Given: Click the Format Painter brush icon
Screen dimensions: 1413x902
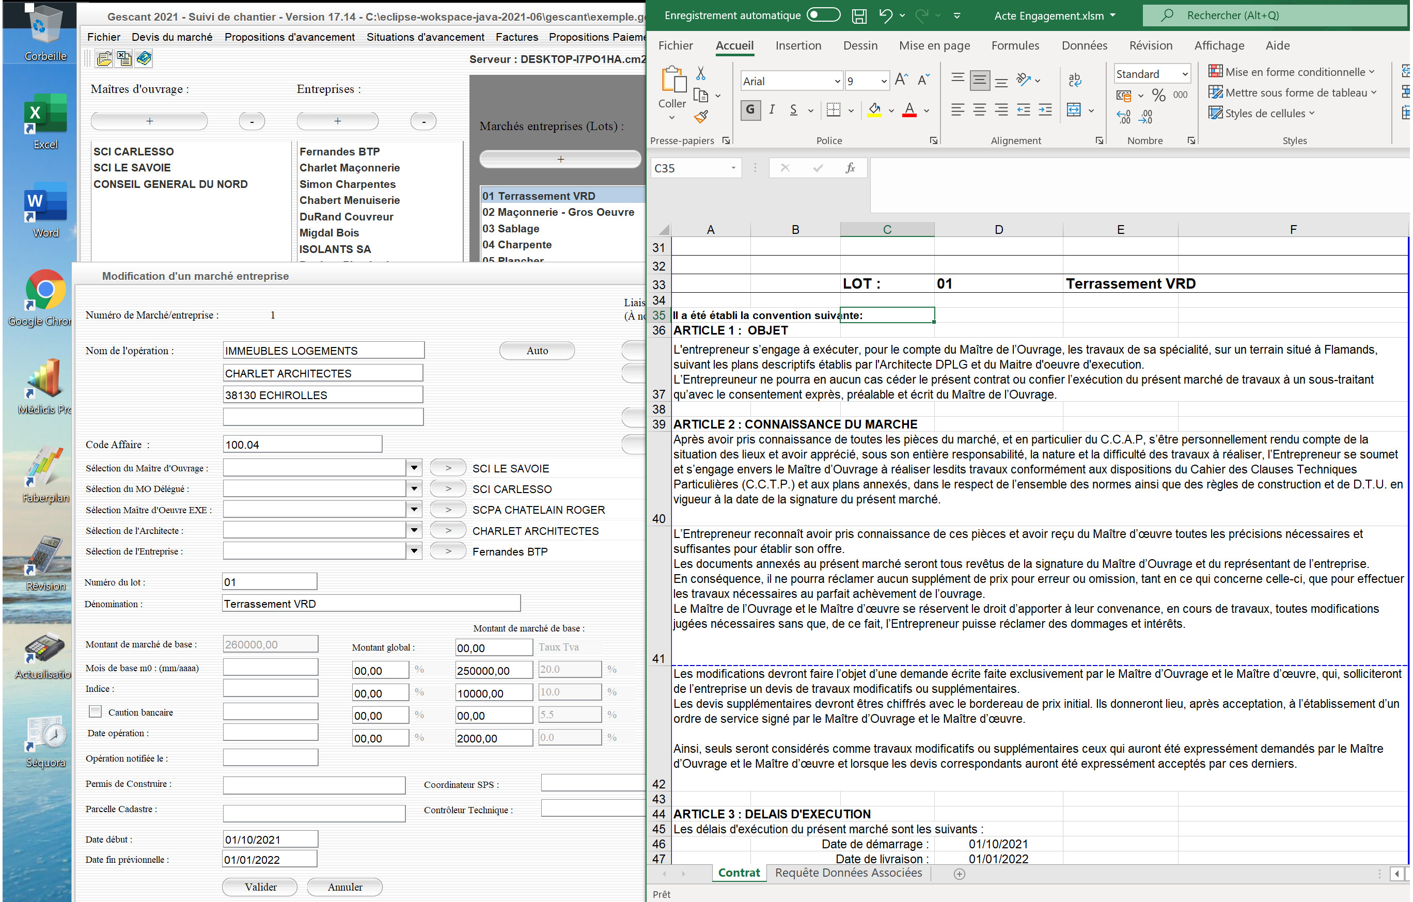Looking at the screenshot, I should pos(701,117).
